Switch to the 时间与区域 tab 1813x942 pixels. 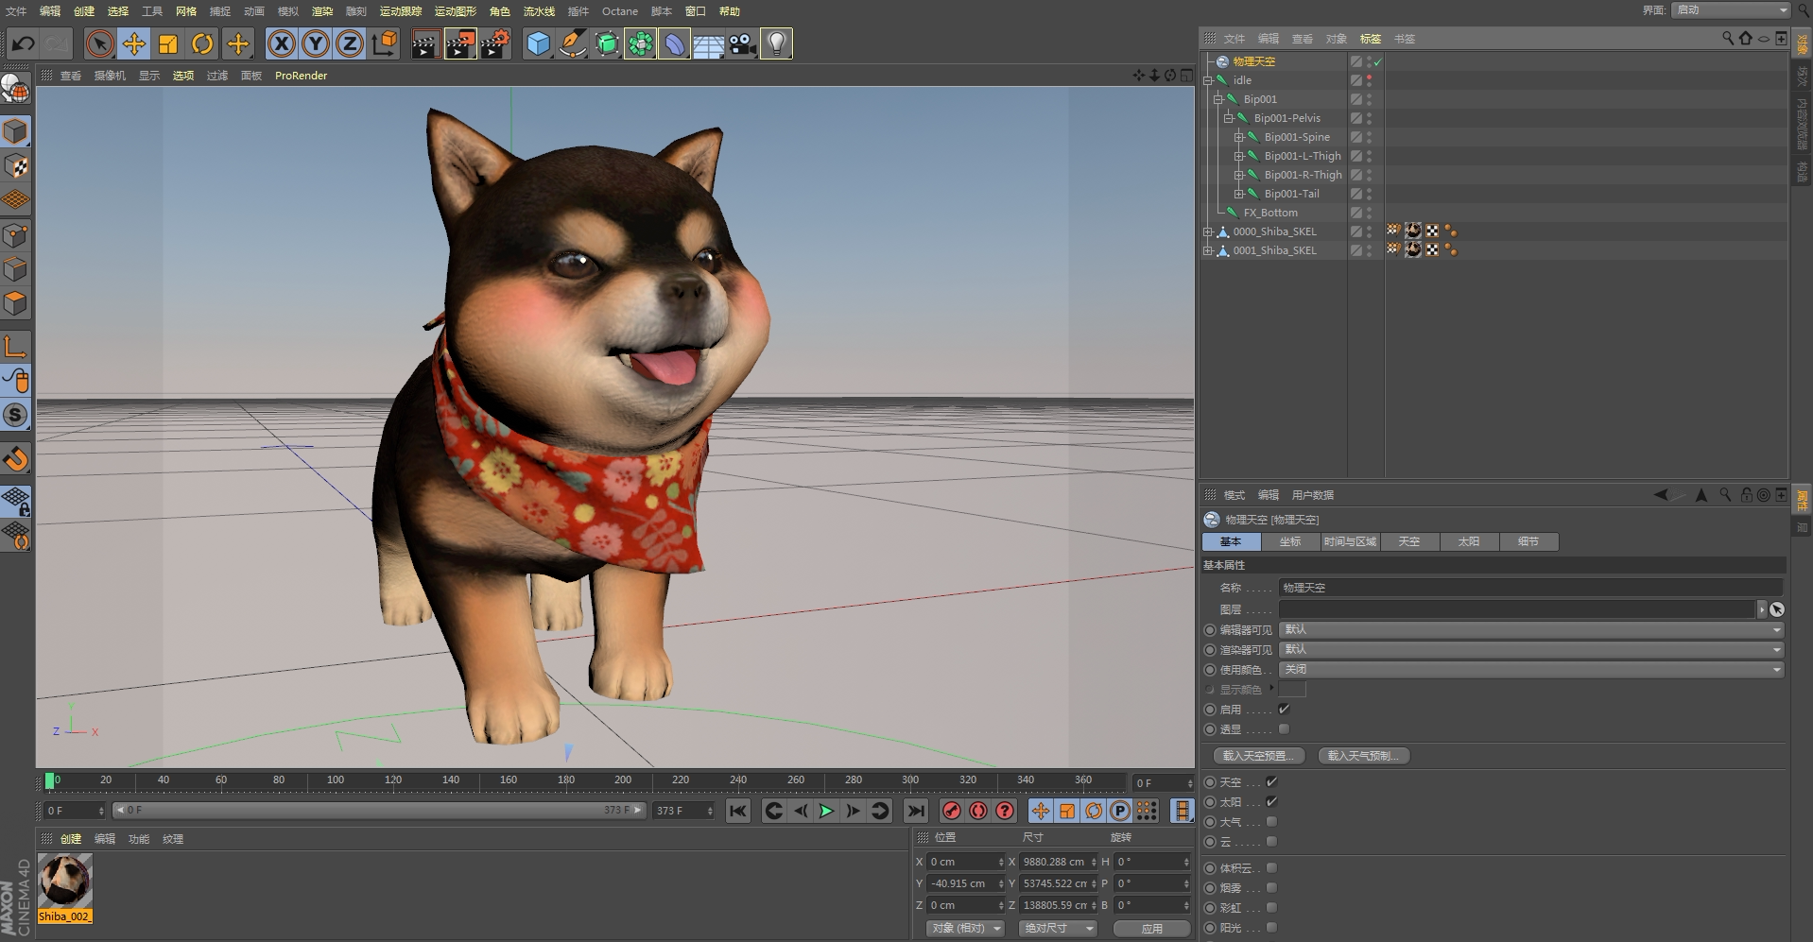click(1350, 541)
